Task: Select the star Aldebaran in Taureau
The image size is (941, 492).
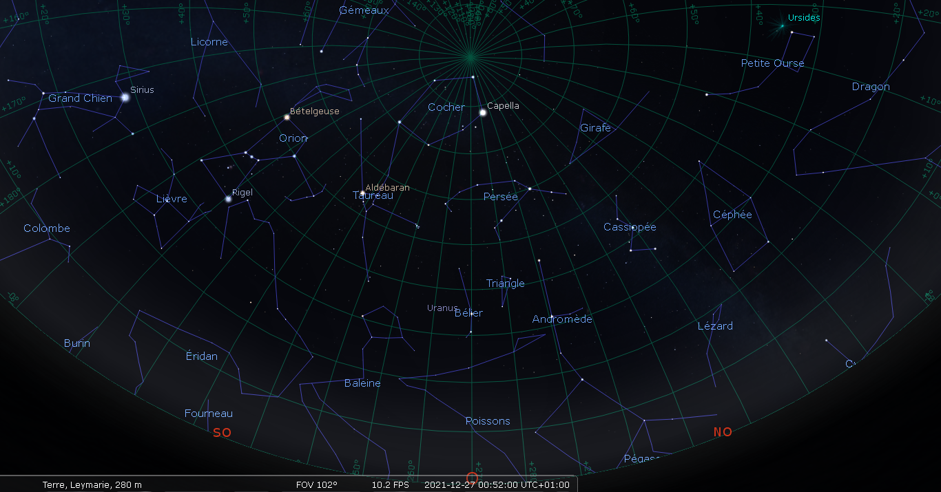Action: click(362, 193)
